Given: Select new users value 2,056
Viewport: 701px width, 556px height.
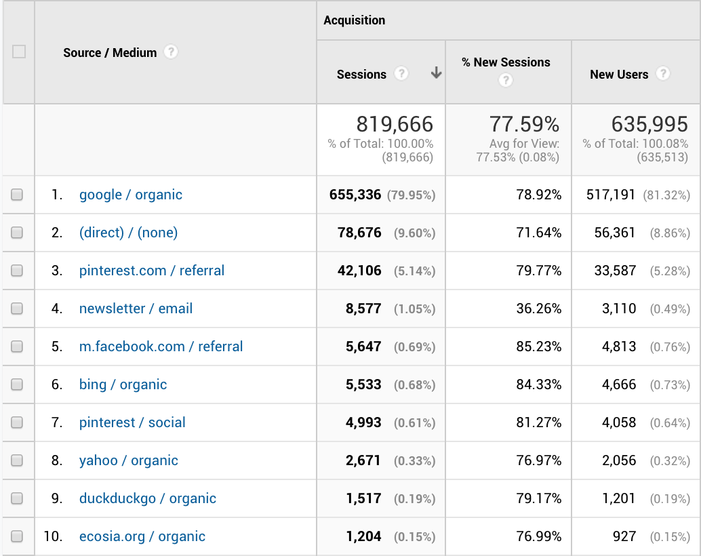Looking at the screenshot, I should coord(619,460).
